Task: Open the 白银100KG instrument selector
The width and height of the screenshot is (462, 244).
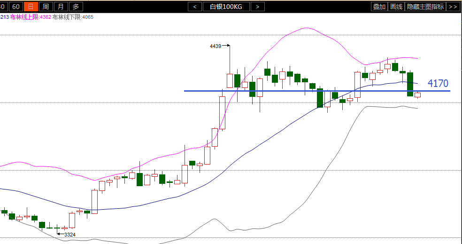Action: [226, 7]
